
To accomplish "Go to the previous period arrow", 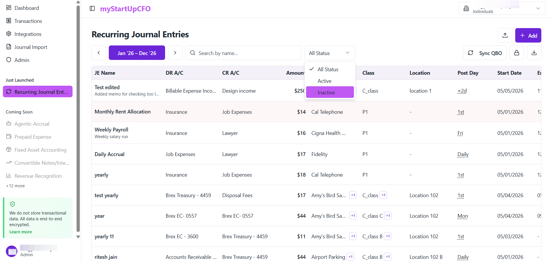I will (x=99, y=53).
